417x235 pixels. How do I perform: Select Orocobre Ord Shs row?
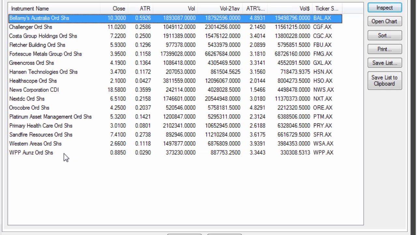175,108
